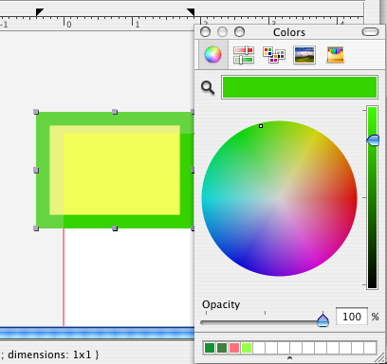Click the left black ruler indent marker
387x364 pixels.
40,12
